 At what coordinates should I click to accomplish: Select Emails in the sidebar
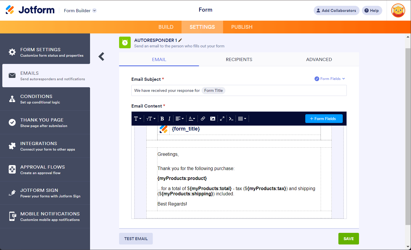[46, 76]
